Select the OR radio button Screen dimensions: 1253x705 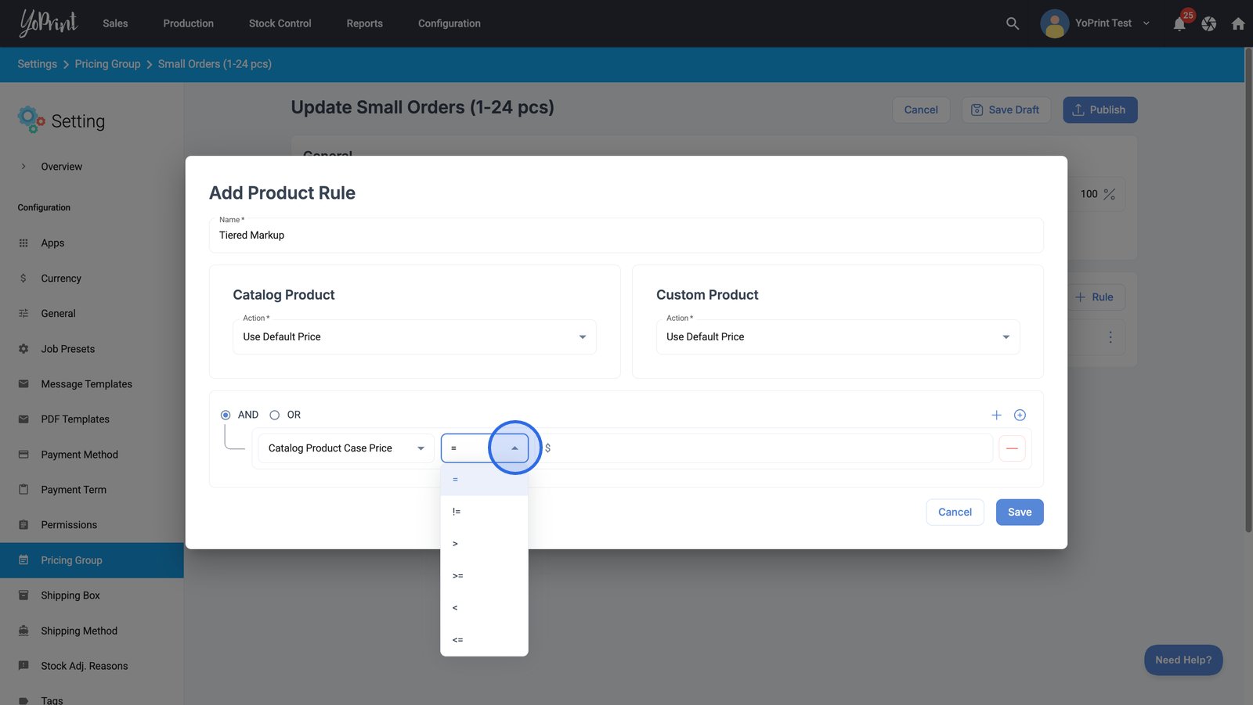pos(275,415)
